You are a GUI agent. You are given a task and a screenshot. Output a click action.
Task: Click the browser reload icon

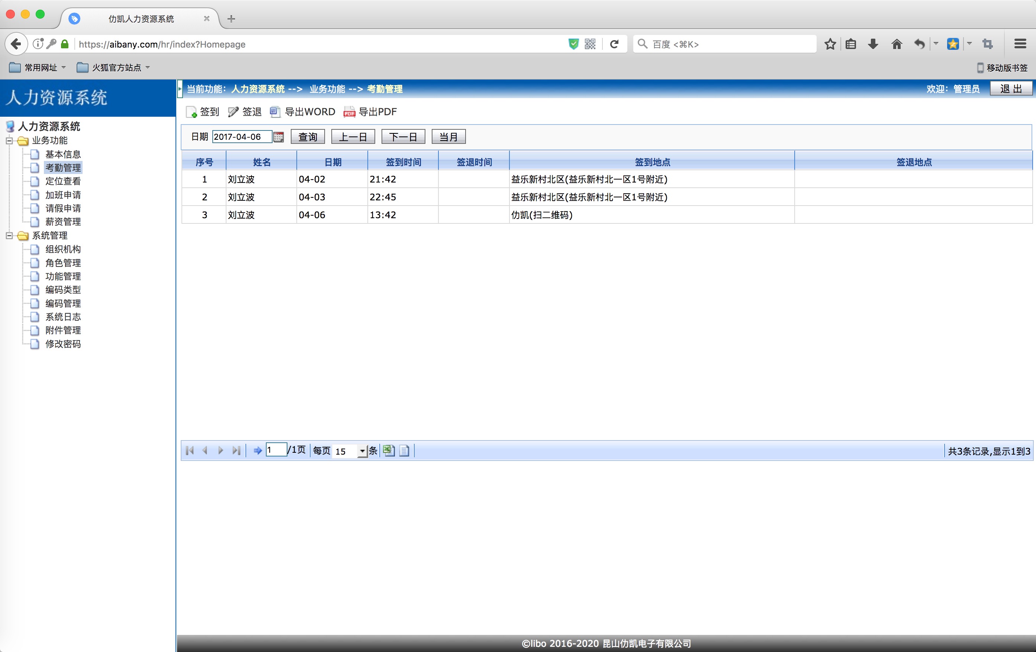click(x=614, y=44)
